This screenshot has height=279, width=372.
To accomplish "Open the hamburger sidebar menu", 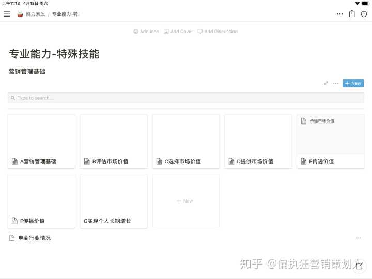I will 7,14.
